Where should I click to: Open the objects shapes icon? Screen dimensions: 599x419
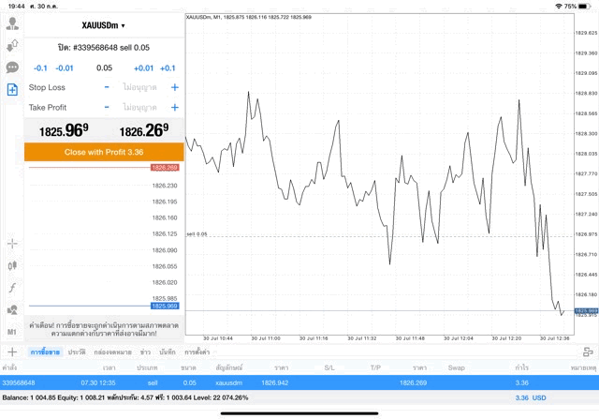(12, 309)
